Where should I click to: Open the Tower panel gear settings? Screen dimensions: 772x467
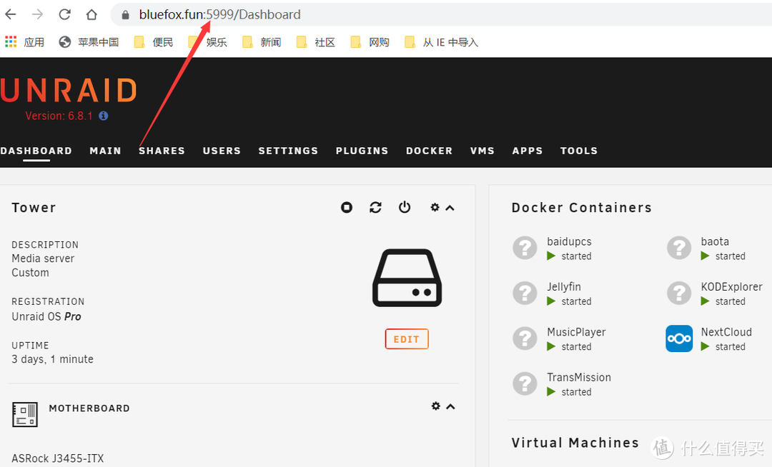[435, 208]
